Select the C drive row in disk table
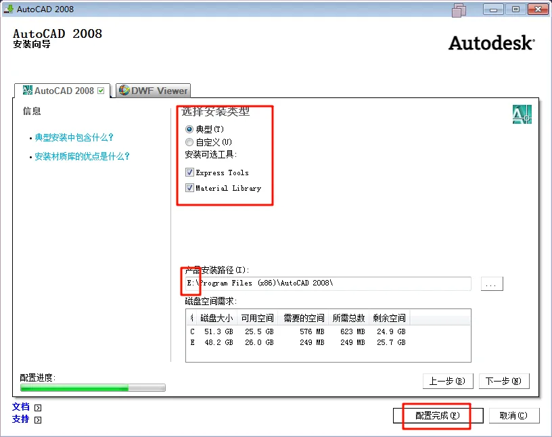 tap(328, 331)
